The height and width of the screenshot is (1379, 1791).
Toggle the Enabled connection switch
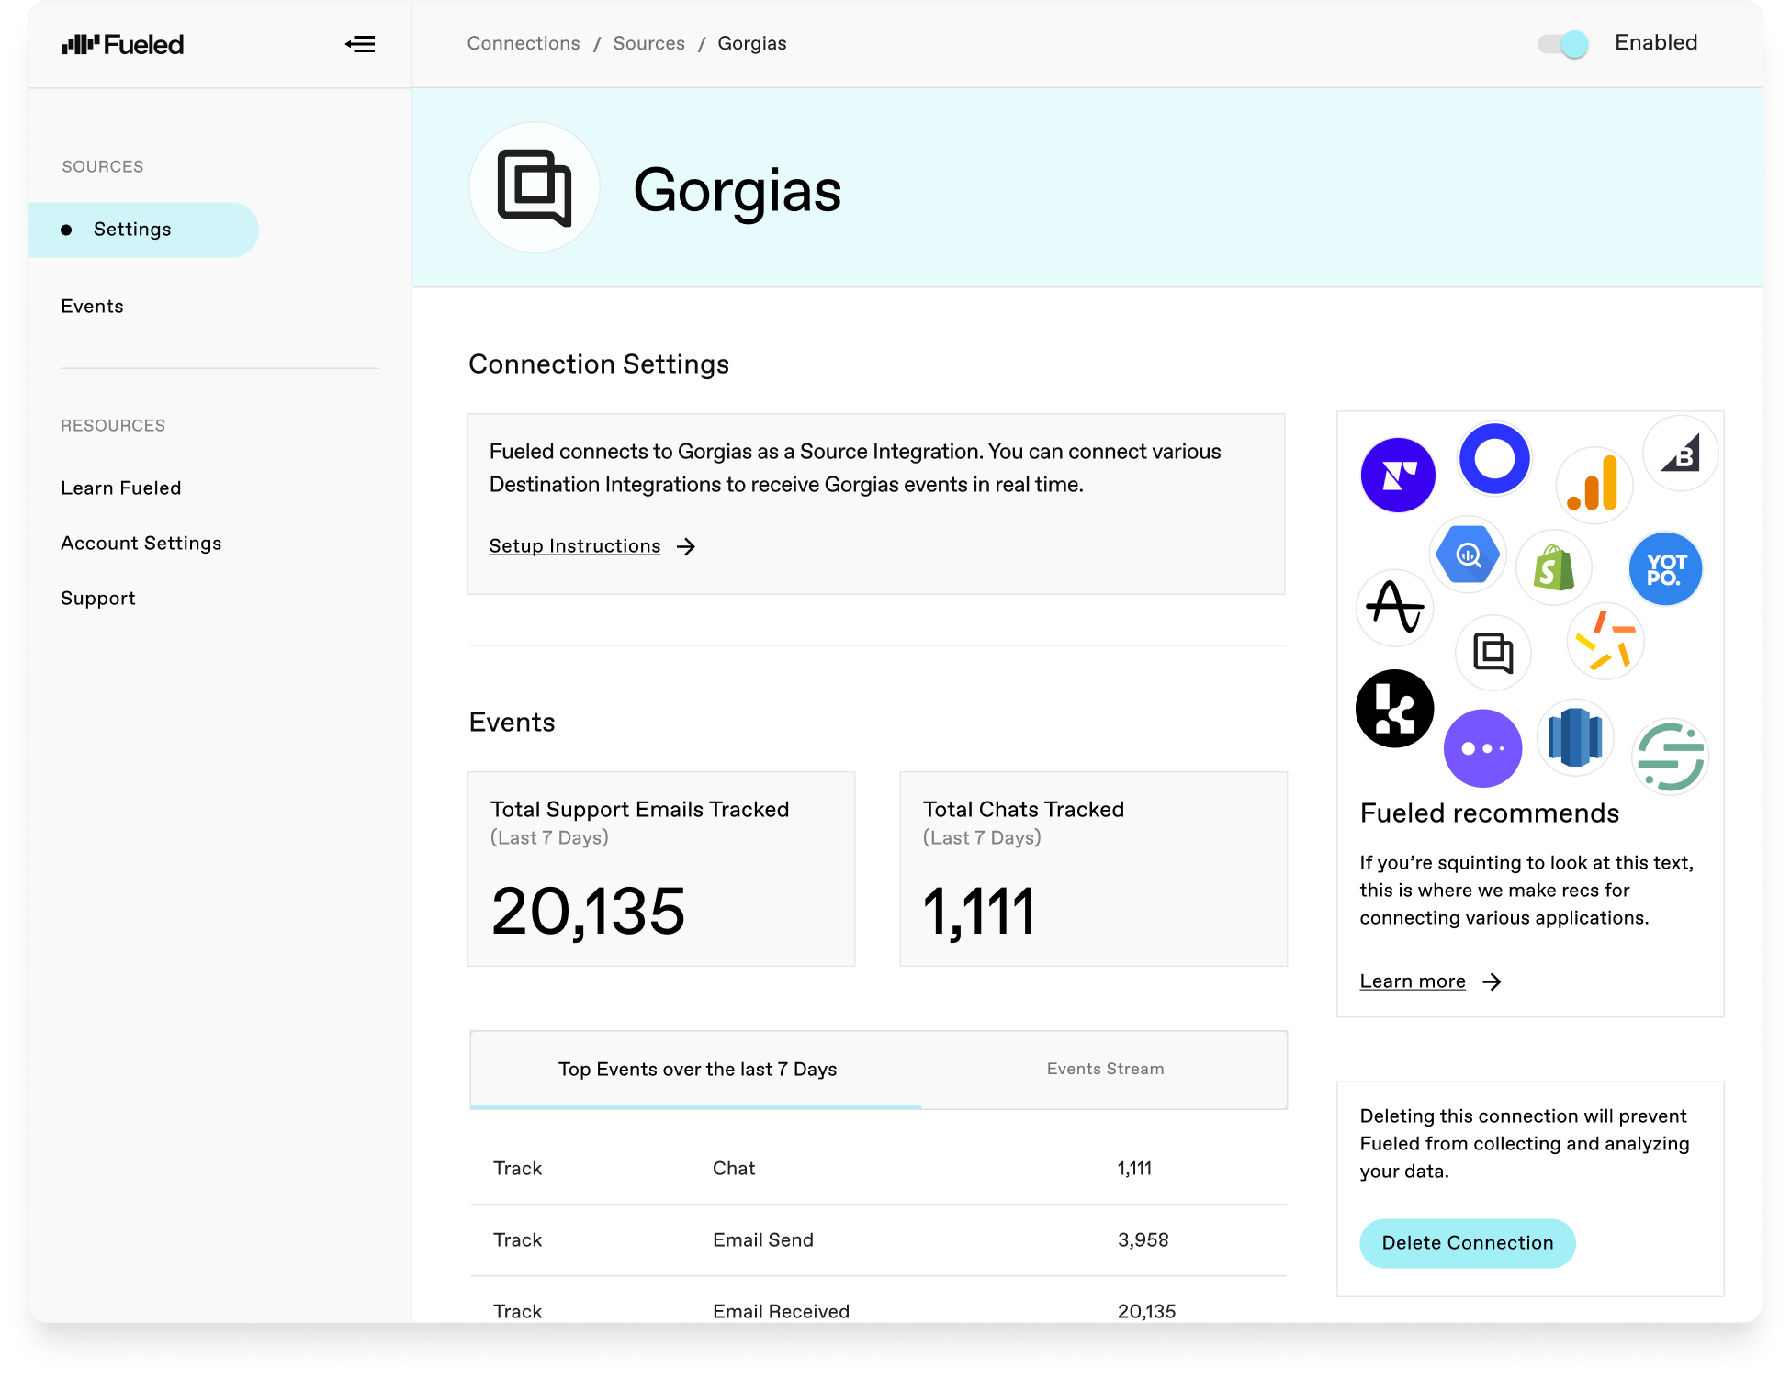pyautogui.click(x=1563, y=44)
